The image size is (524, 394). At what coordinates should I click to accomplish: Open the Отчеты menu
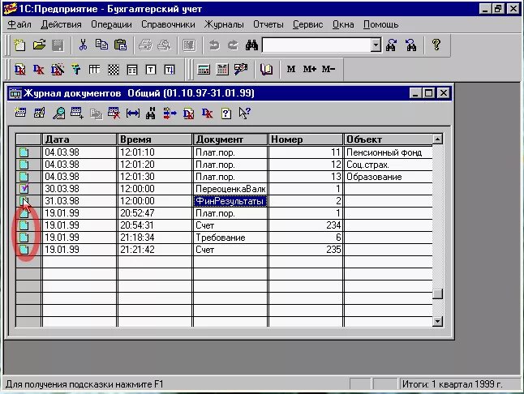pyautogui.click(x=268, y=24)
